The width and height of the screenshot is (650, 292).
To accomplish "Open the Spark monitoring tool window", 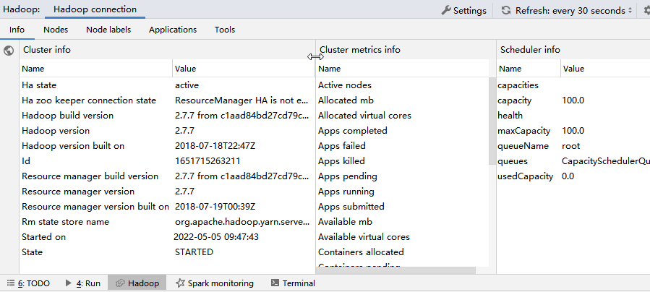I will tap(215, 283).
